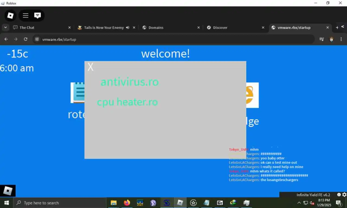Open the notepad icon on virtual desktop

point(78,93)
